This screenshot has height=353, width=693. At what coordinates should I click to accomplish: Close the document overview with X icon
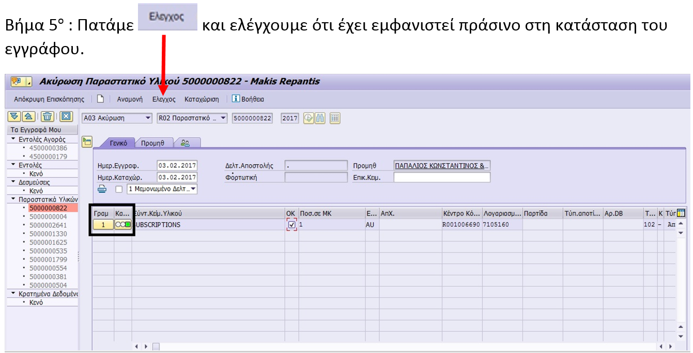tap(66, 117)
